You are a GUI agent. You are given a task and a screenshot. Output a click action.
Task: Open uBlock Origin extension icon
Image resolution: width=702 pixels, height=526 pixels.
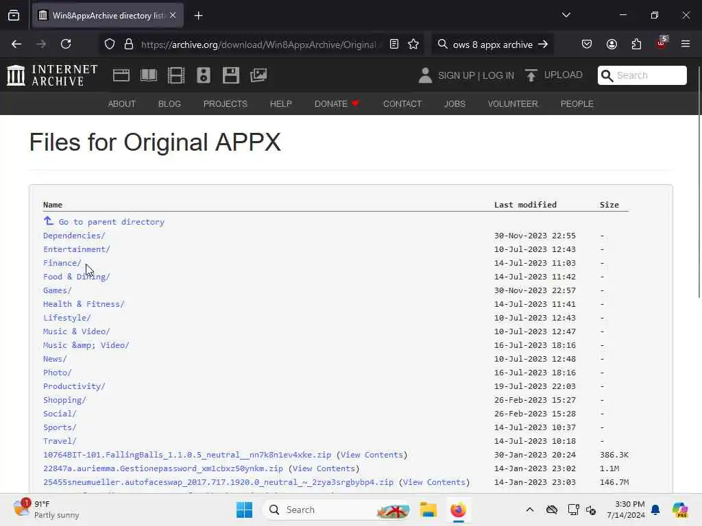point(662,43)
